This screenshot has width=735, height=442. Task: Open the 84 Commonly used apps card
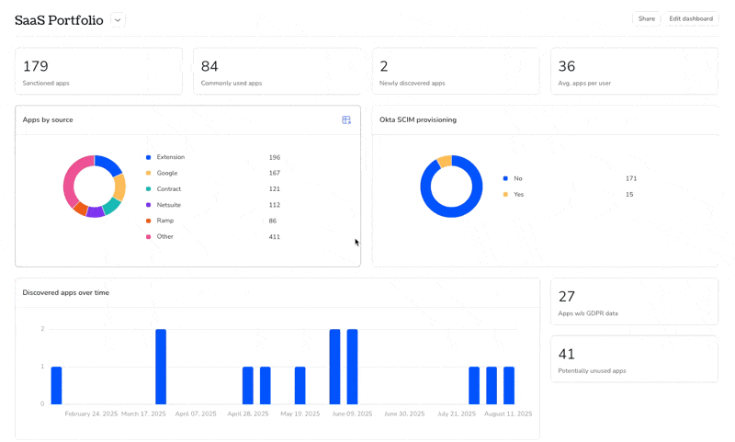(277, 72)
